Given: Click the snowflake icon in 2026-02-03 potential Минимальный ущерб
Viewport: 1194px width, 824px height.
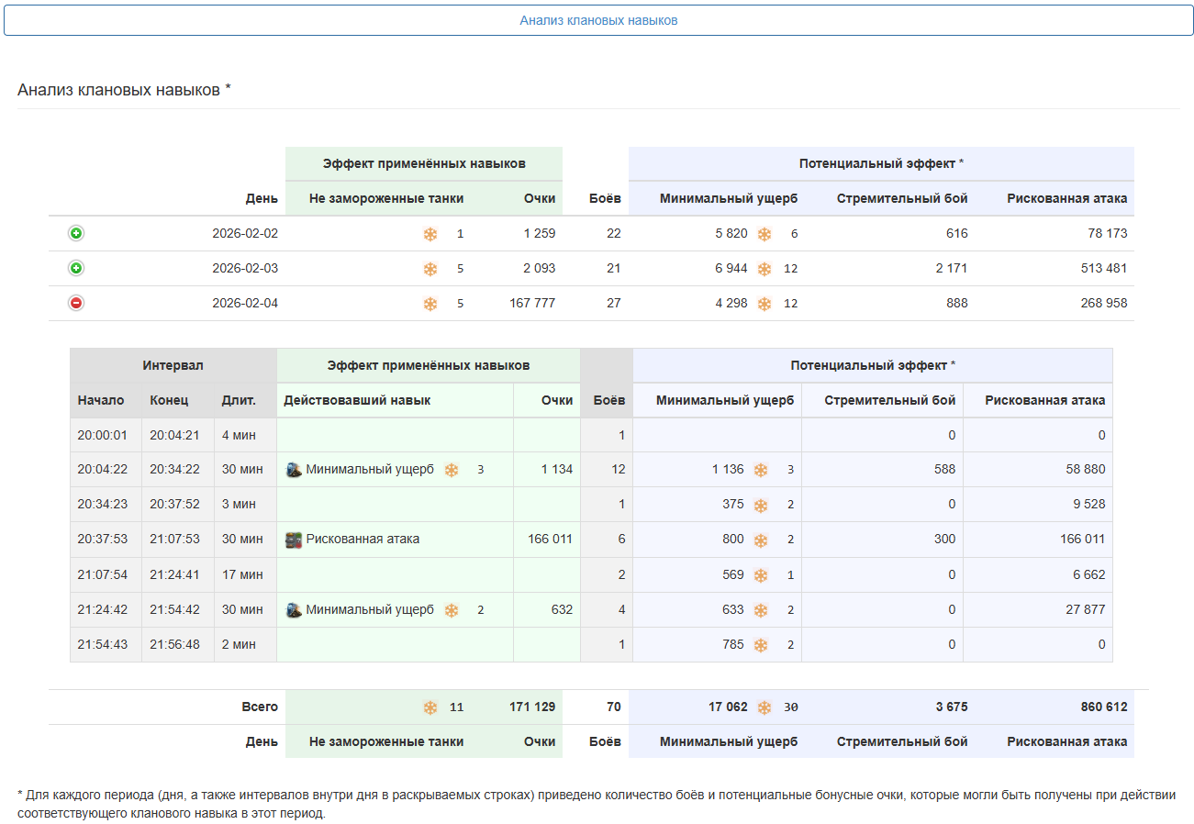Looking at the screenshot, I should coord(764,269).
